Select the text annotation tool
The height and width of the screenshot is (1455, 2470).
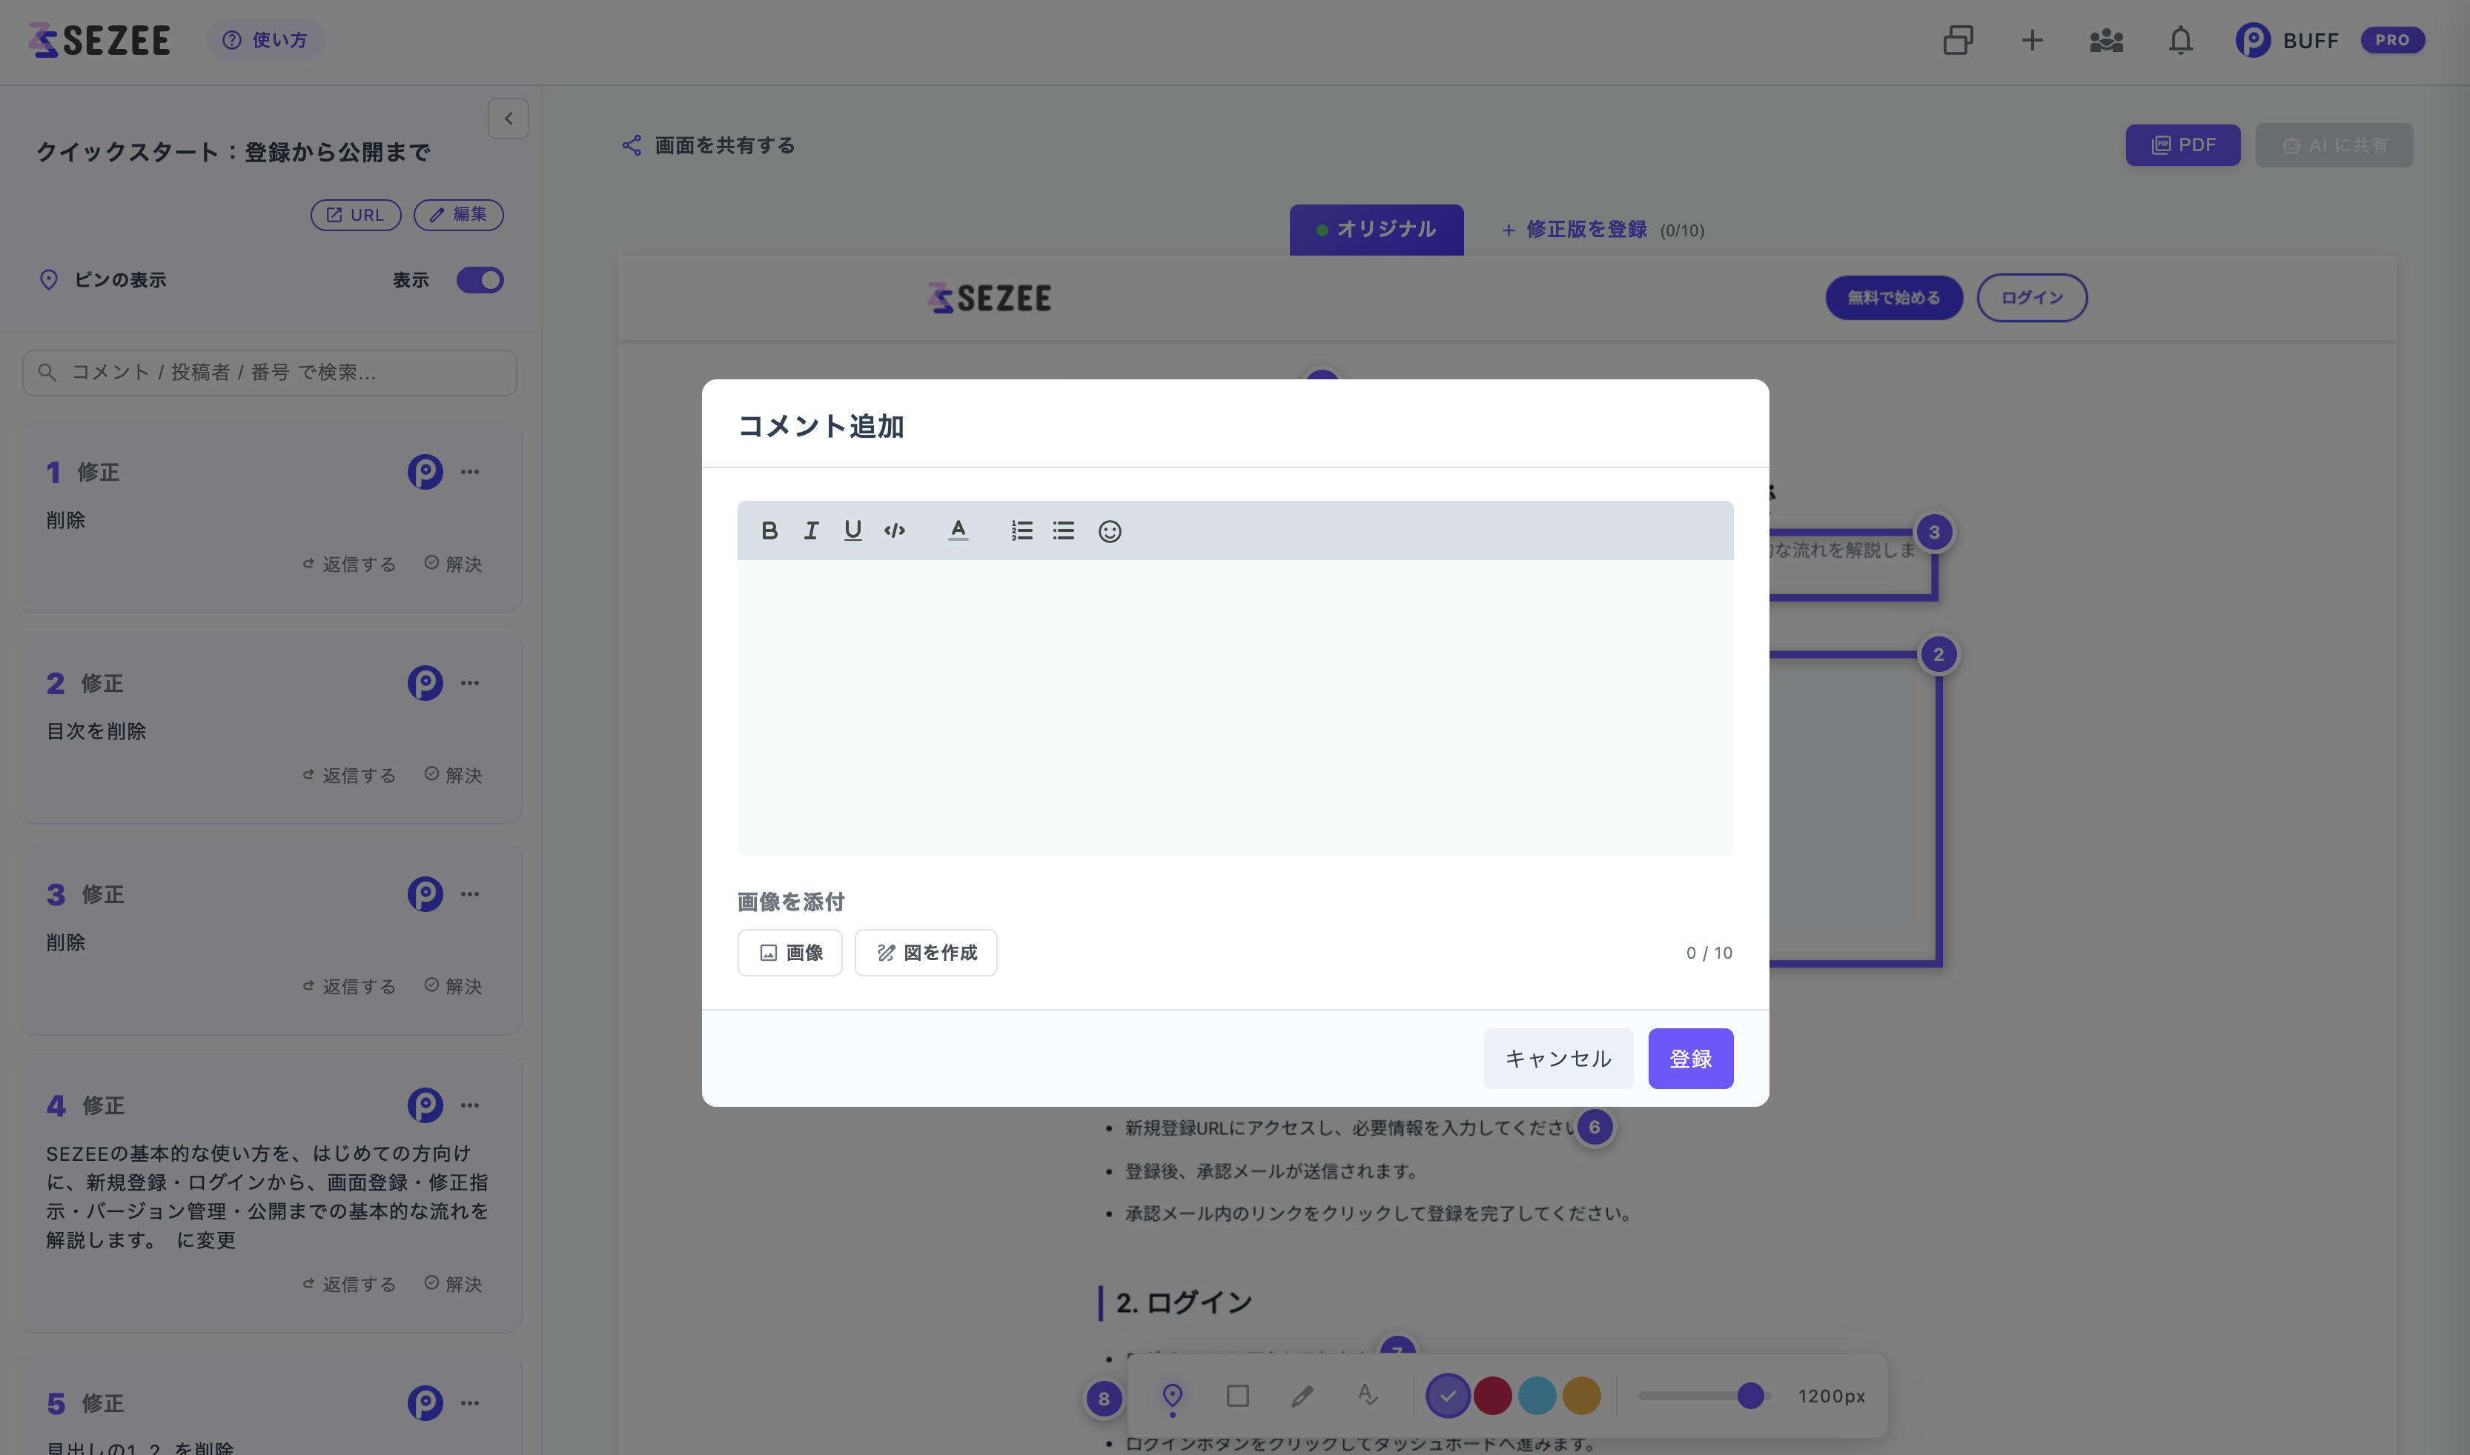[x=1368, y=1395]
